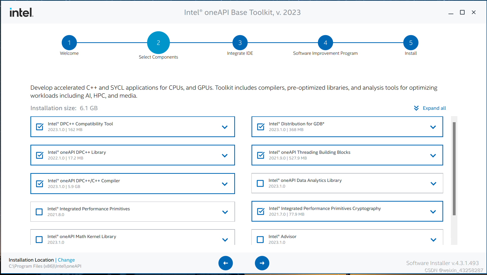
Task: Go to step 3 Integrate IDE circle
Action: click(x=240, y=43)
